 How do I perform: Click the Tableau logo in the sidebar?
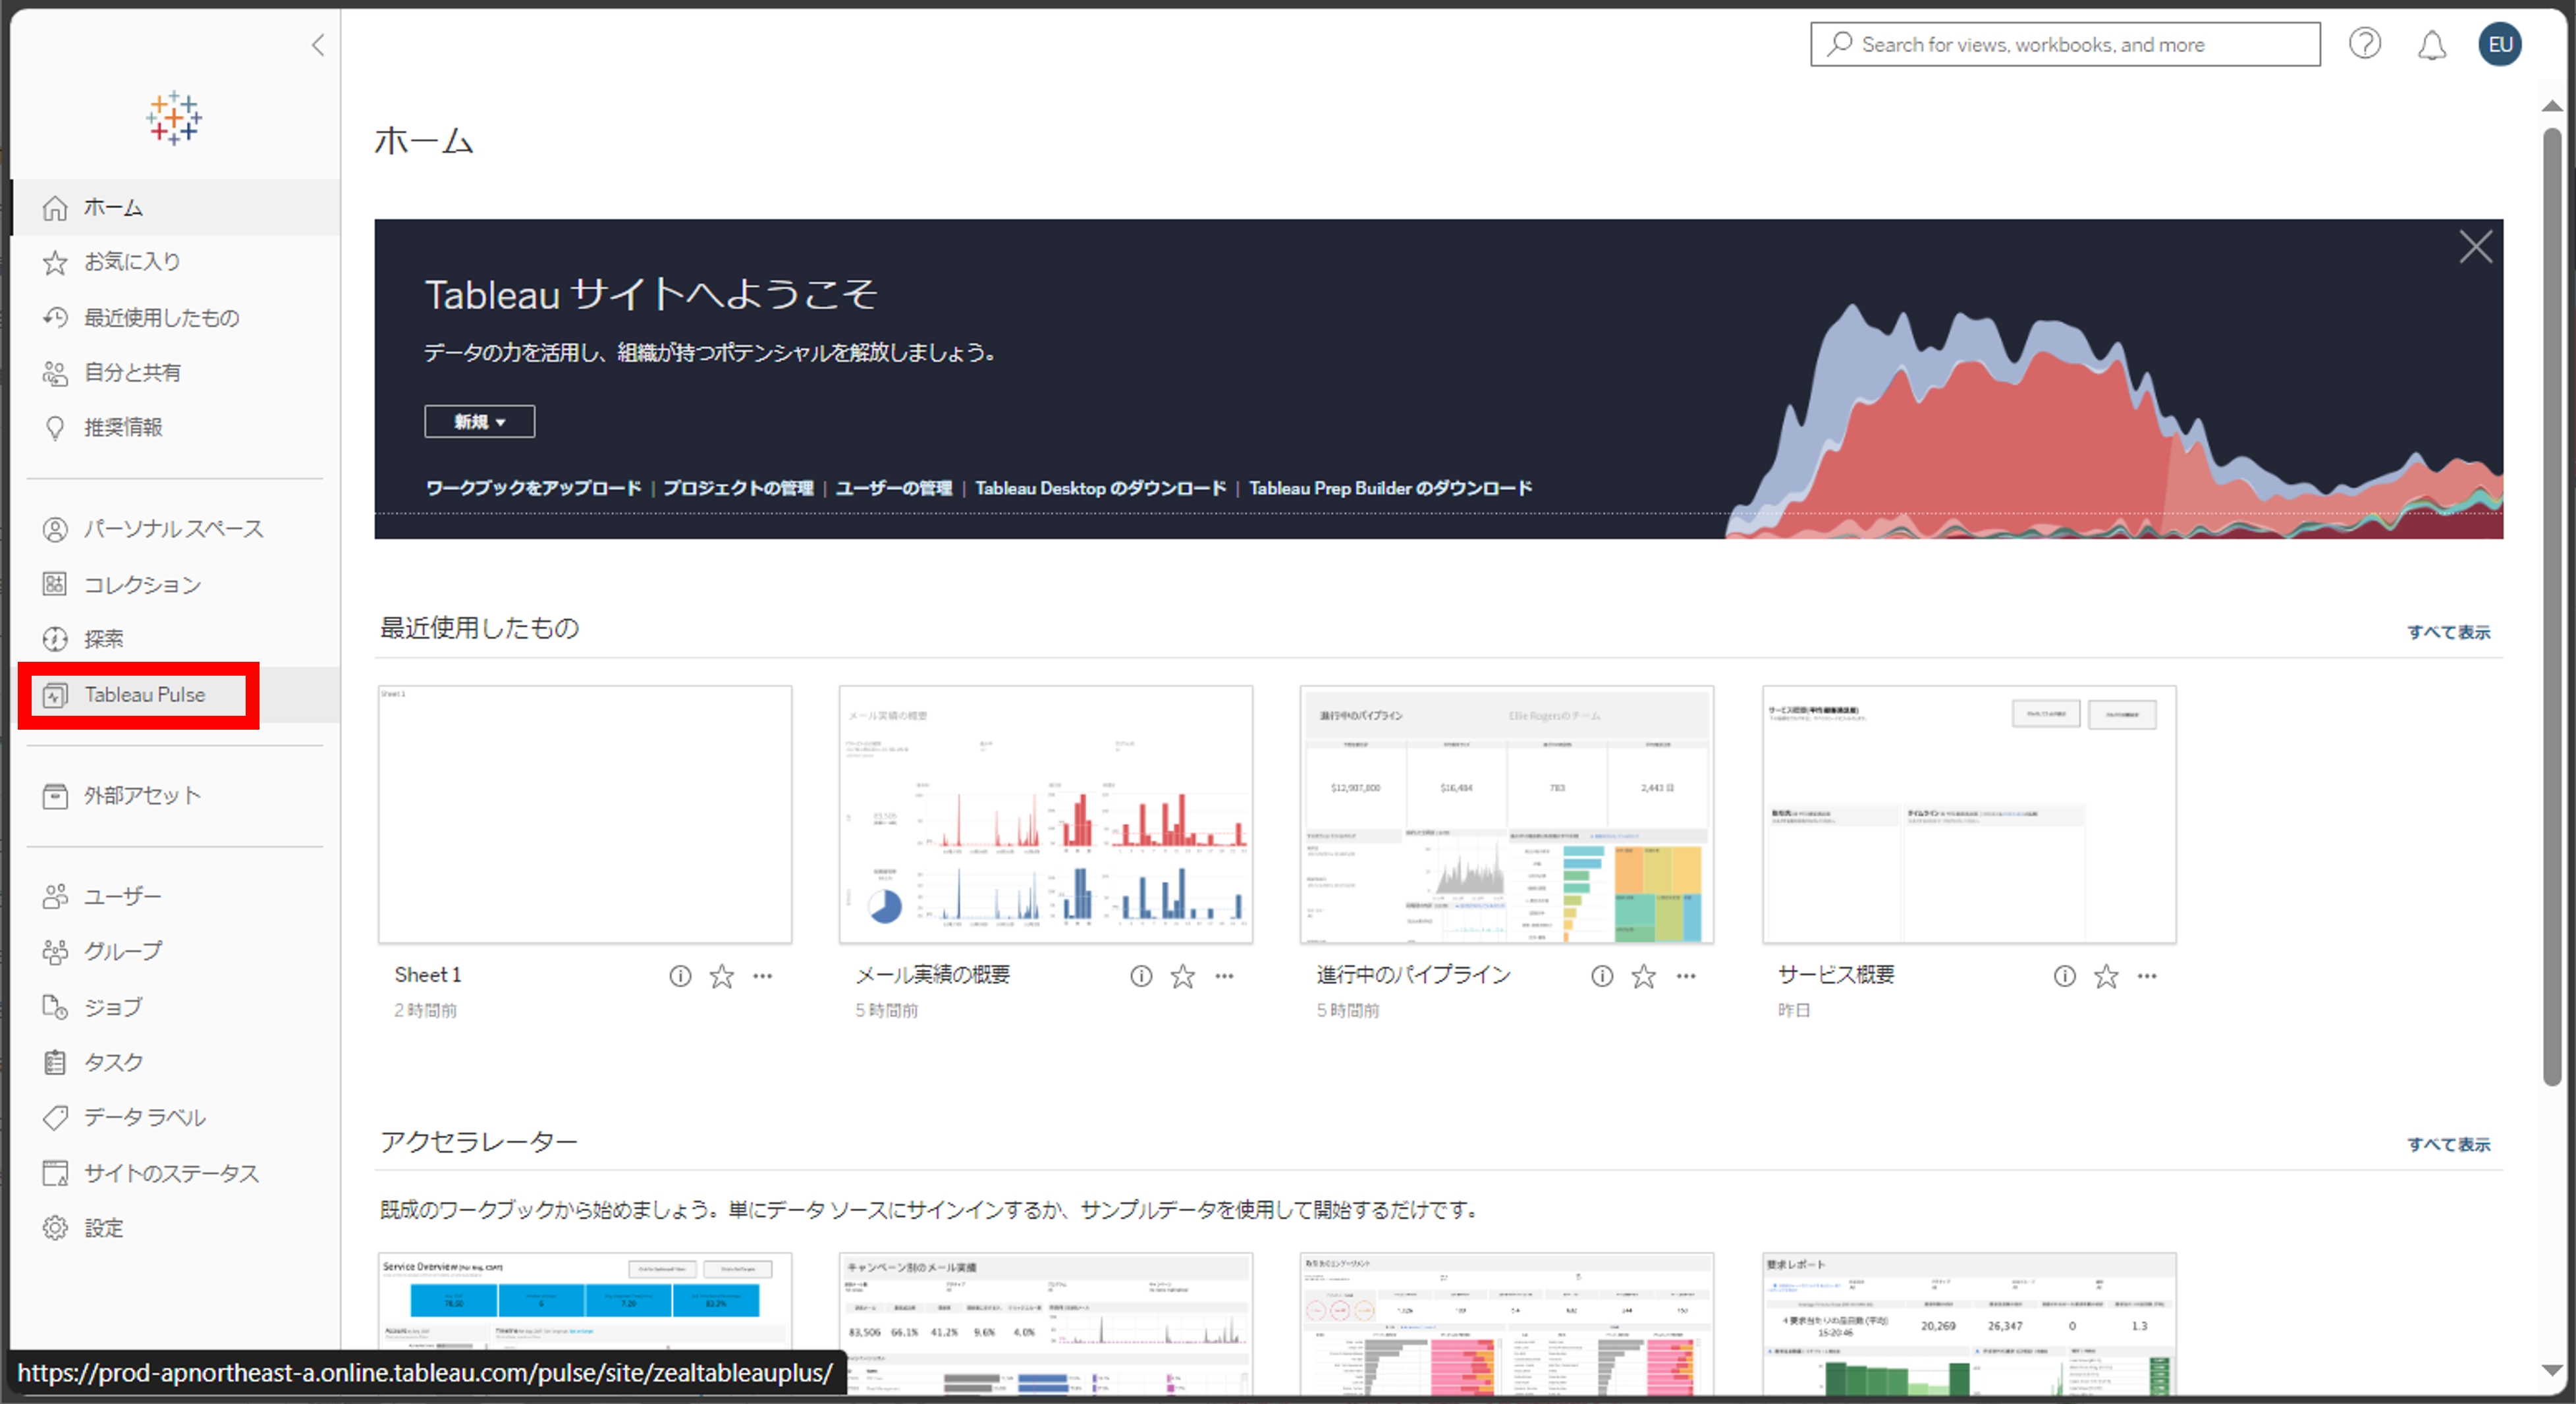[174, 118]
